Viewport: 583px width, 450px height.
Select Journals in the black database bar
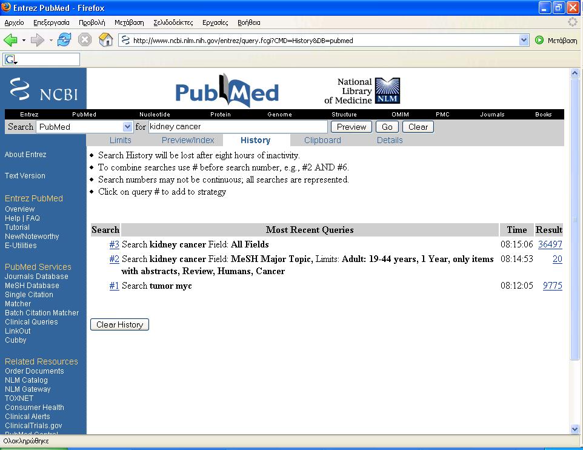click(x=492, y=114)
